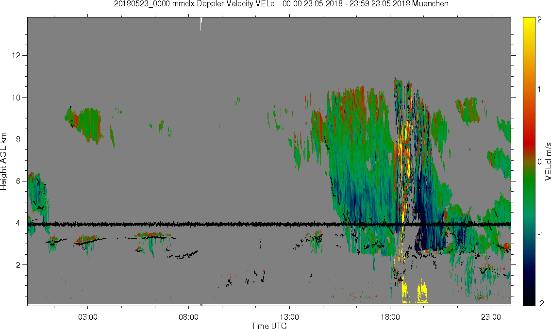Viewport: 551px width, 329px height.
Task: Click the '23:00' time axis label
Action: (x=491, y=317)
